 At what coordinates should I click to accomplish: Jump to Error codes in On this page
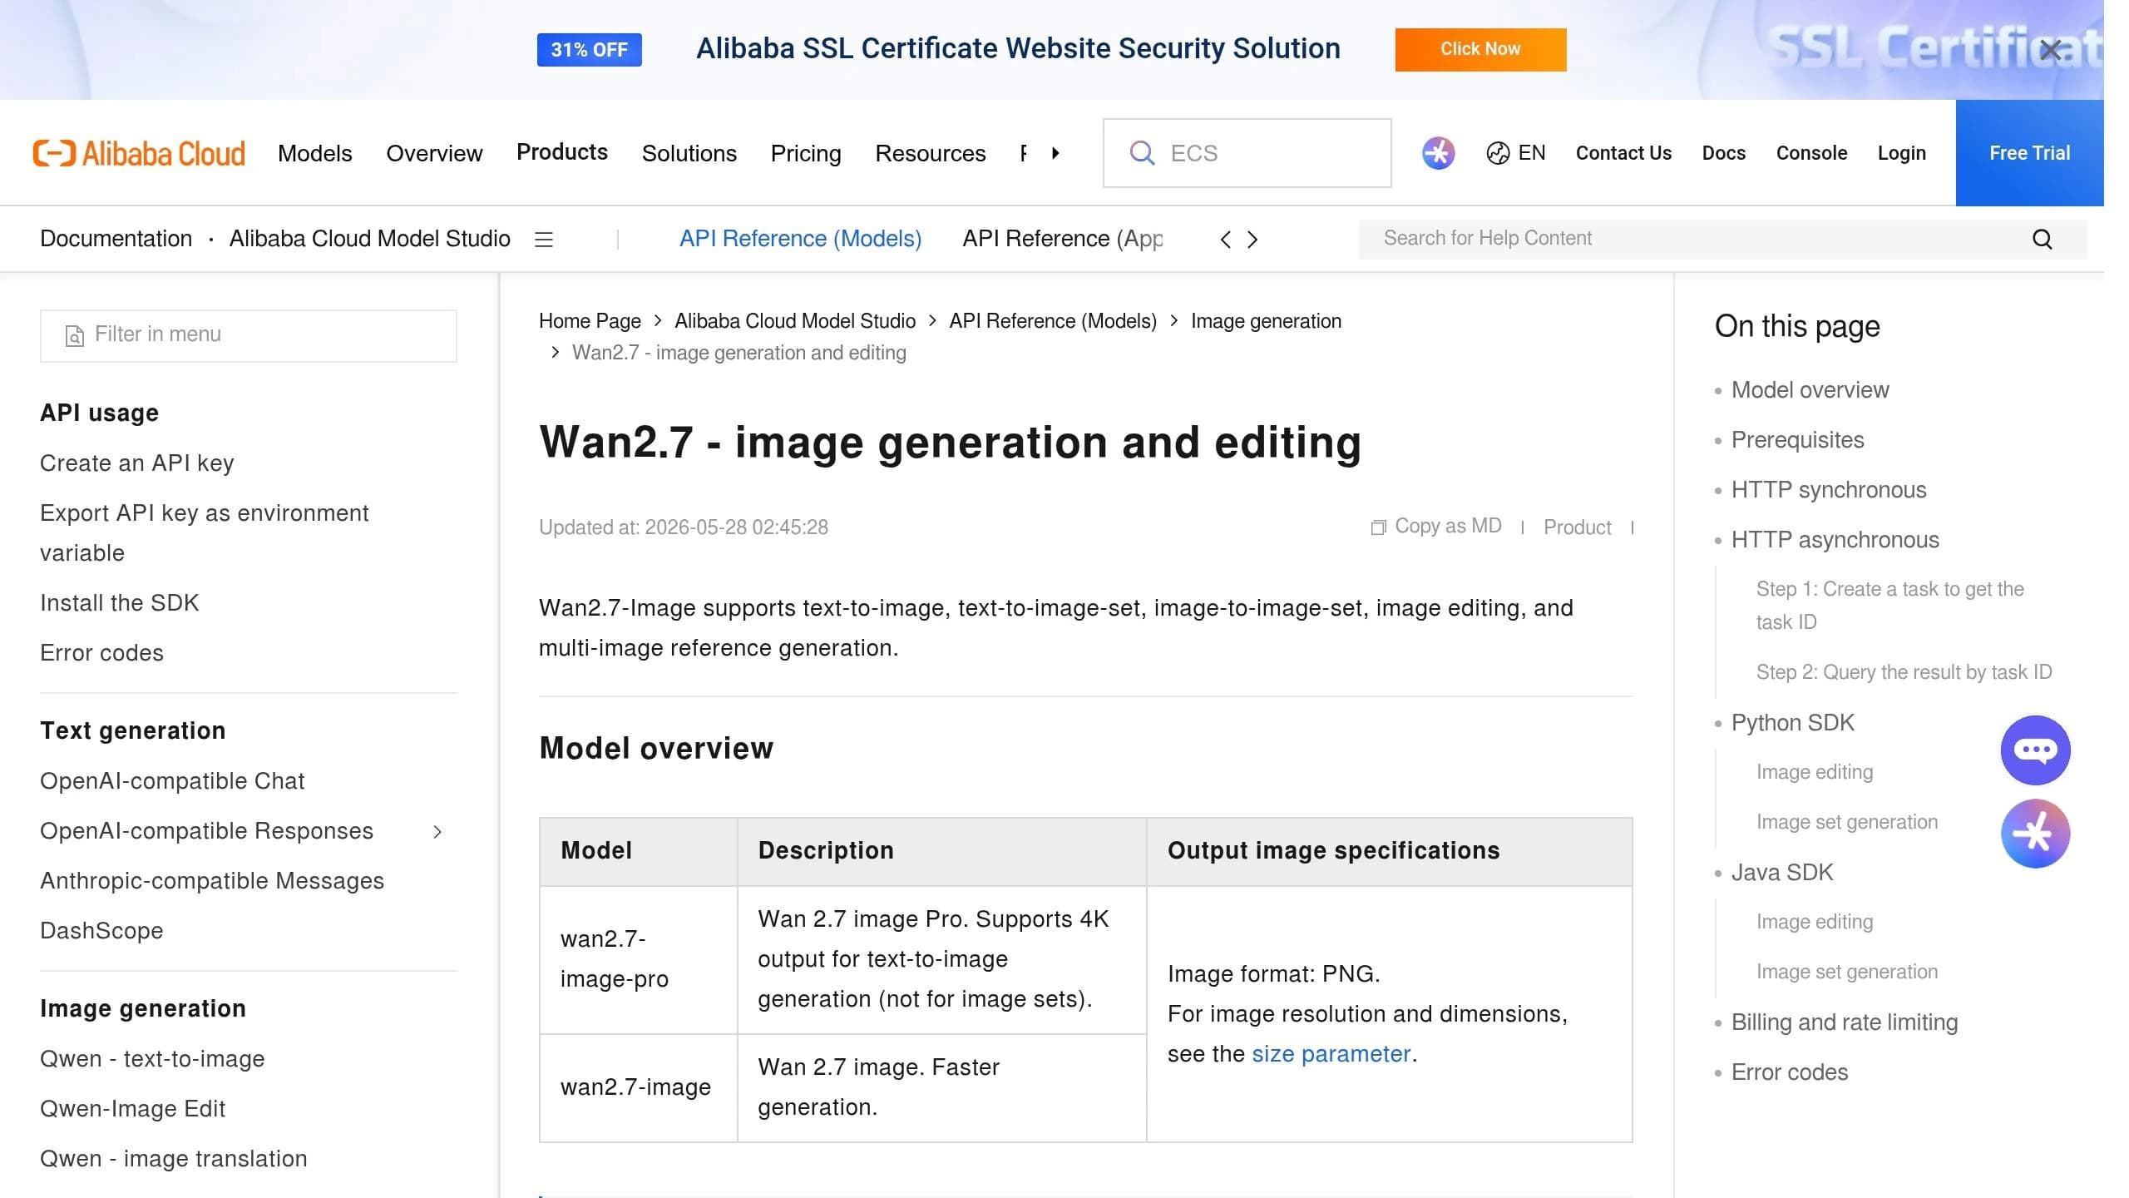point(1789,1072)
